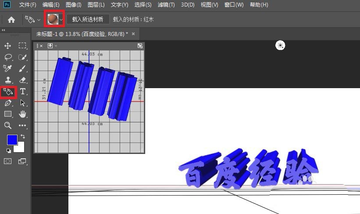Select the Move tool
Viewport: 360px width, 214px height.
click(x=7, y=46)
